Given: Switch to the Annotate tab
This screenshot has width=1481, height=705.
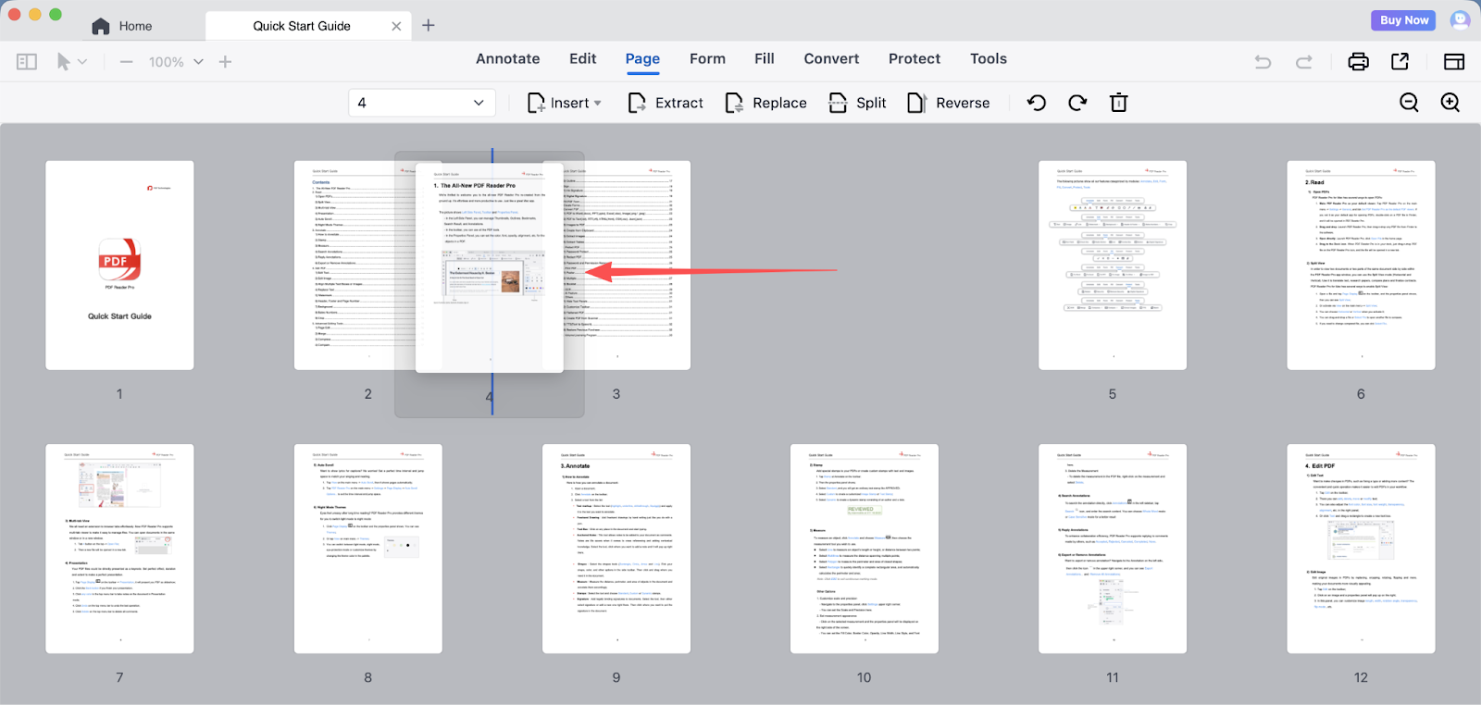Looking at the screenshot, I should click(x=507, y=58).
